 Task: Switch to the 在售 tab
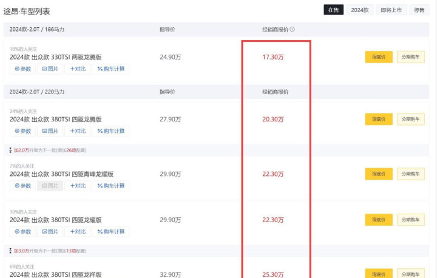tap(333, 10)
